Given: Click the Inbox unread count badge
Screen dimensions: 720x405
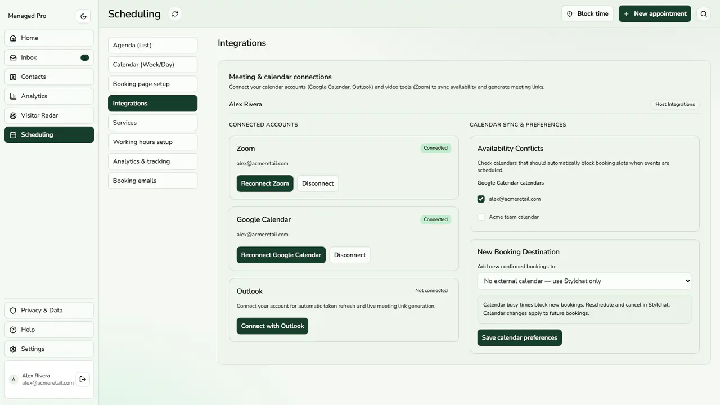Looking at the screenshot, I should click(x=84, y=57).
